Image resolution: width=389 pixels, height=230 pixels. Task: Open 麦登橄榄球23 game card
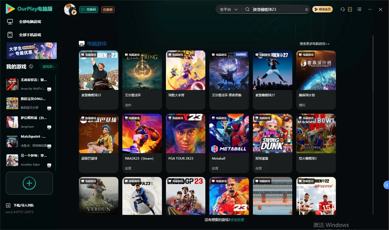98,80
